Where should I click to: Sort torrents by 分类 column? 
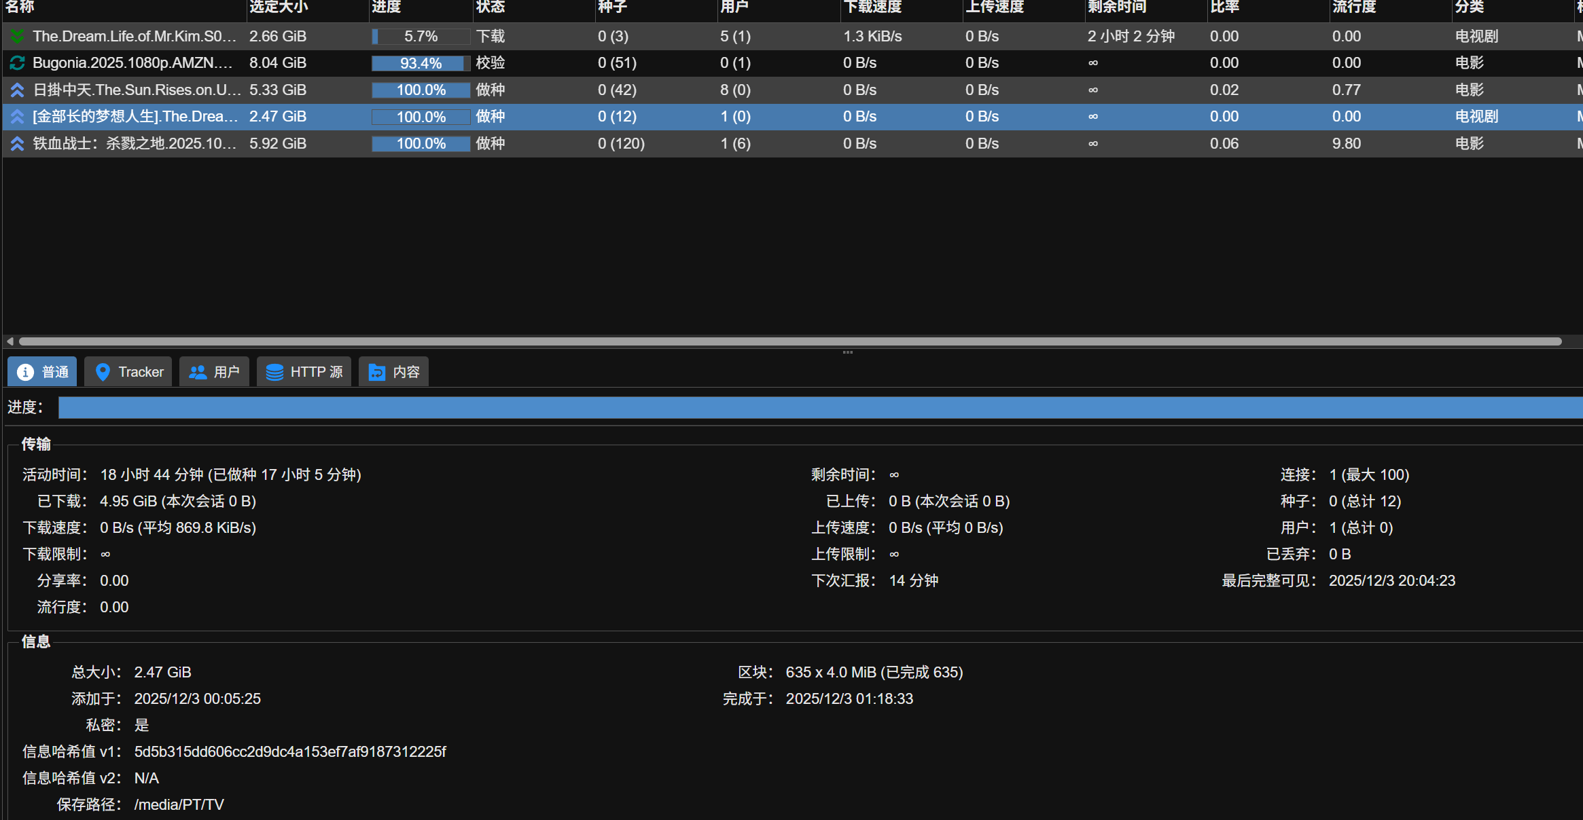[1469, 7]
